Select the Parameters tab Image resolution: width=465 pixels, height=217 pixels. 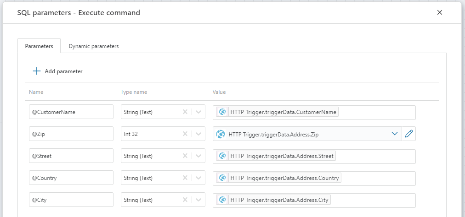point(39,46)
